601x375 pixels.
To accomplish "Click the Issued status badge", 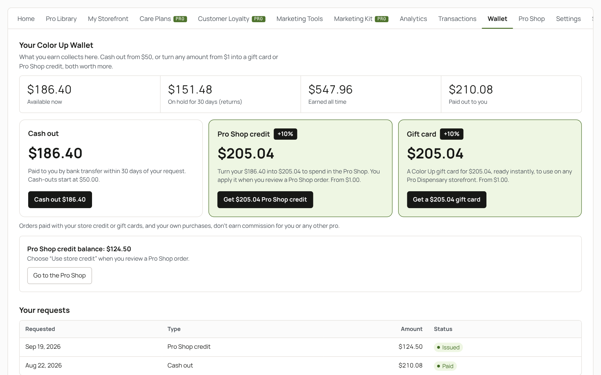I will (448, 347).
